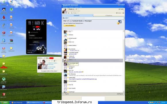Click the Games icon beside the mail envelope
Viewport: 167px width, 104px height.
coord(123,13)
